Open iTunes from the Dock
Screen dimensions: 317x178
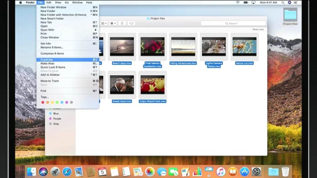pyautogui.click(x=221, y=172)
